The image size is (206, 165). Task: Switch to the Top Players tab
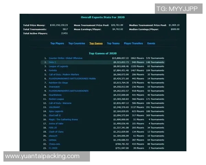click(57, 44)
